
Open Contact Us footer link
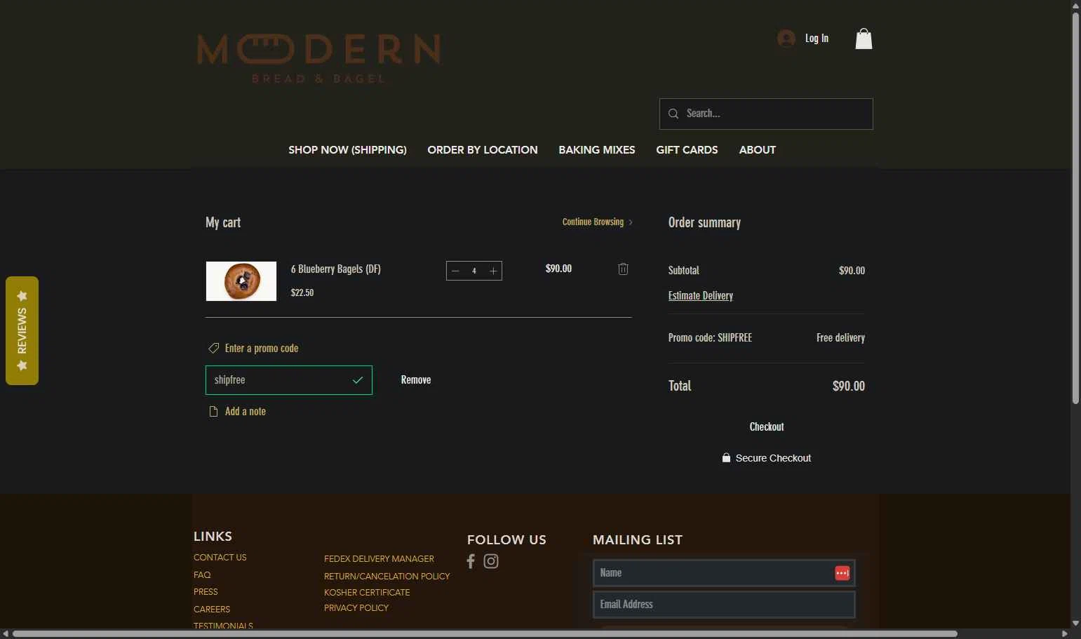[x=220, y=558]
